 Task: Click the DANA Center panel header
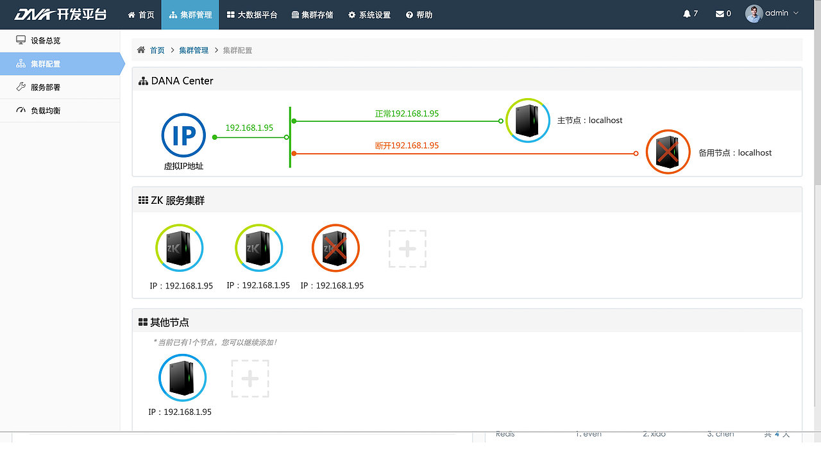pyautogui.click(x=467, y=80)
